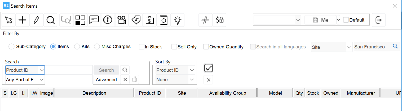The height and width of the screenshot is (111, 402).
Task: Sort by the Description column header
Action: pyautogui.click(x=94, y=93)
